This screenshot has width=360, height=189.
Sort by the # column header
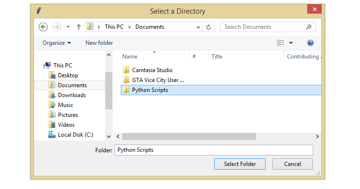[x=194, y=57]
